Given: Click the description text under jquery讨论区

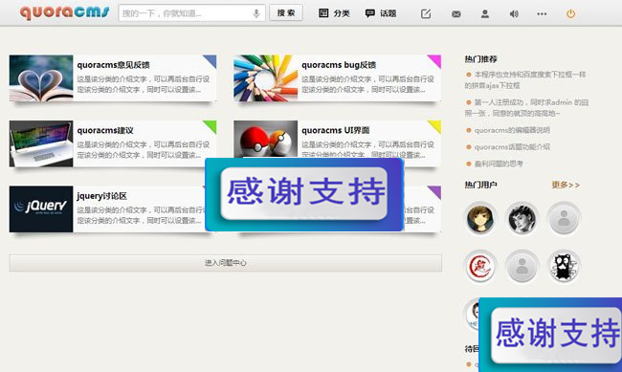Looking at the screenshot, I should coord(141,215).
